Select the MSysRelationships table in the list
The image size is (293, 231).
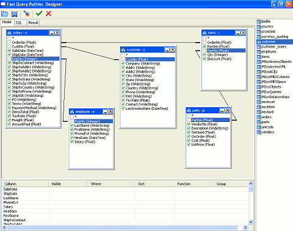click(x=275, y=97)
